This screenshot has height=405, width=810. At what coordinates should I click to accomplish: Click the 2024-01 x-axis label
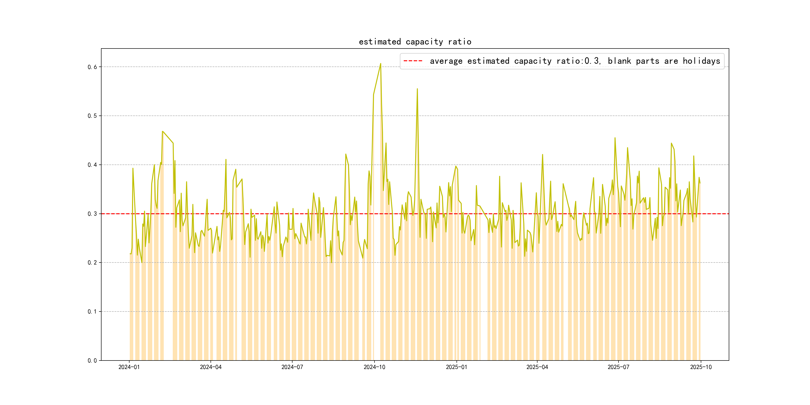129,367
